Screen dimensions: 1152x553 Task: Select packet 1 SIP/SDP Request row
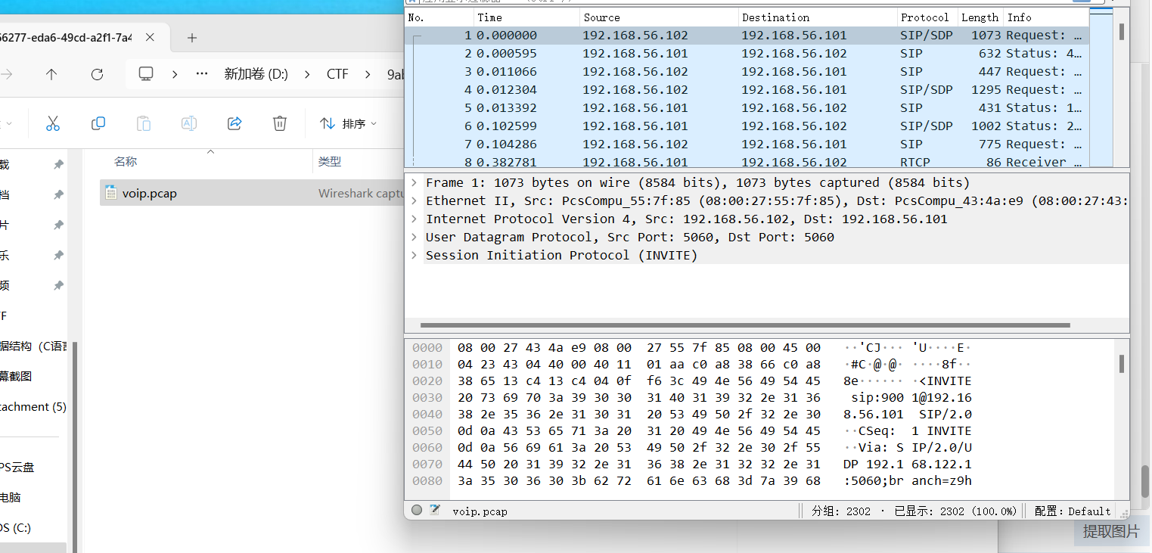pos(747,35)
